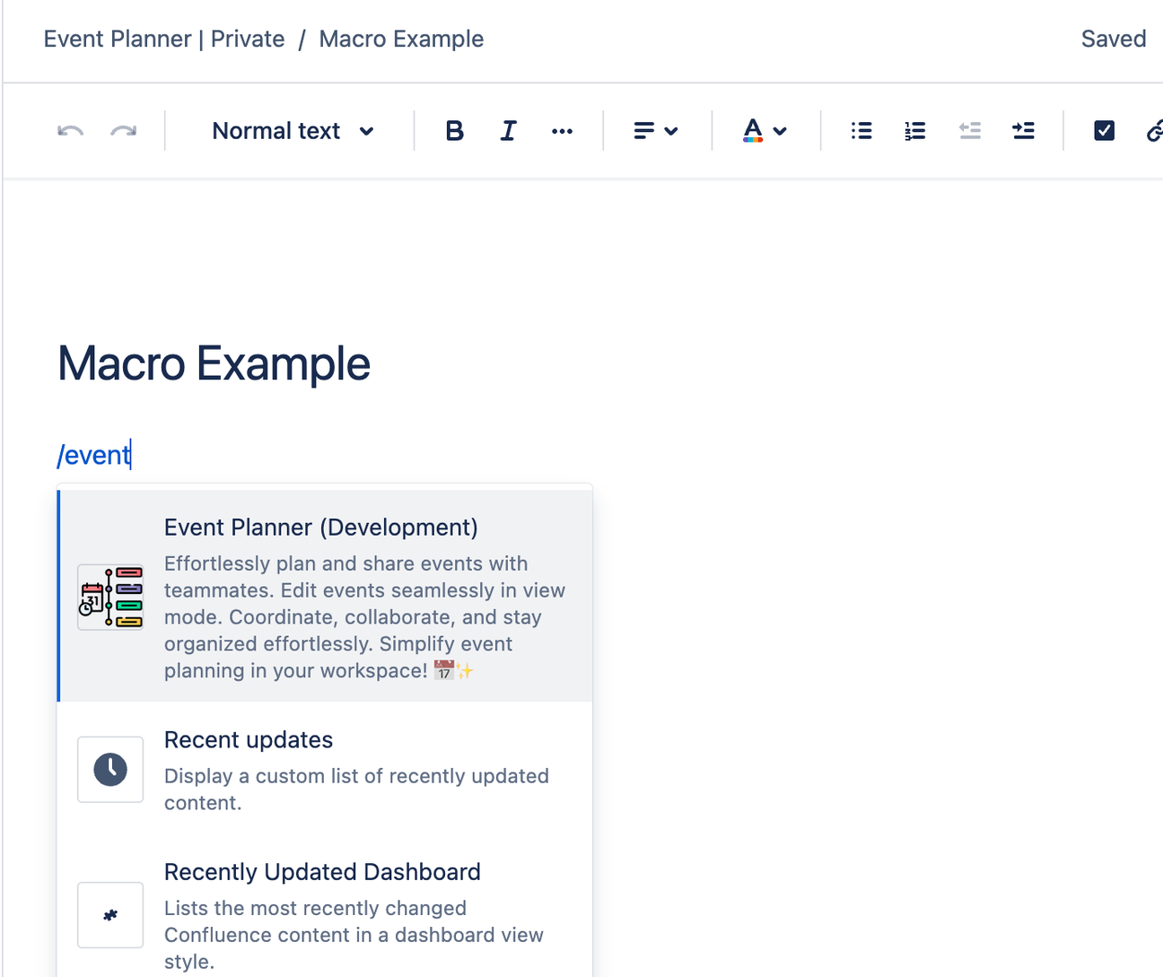Image resolution: width=1163 pixels, height=977 pixels.
Task: Click the Macro Example breadcrumb link
Action: (x=401, y=39)
